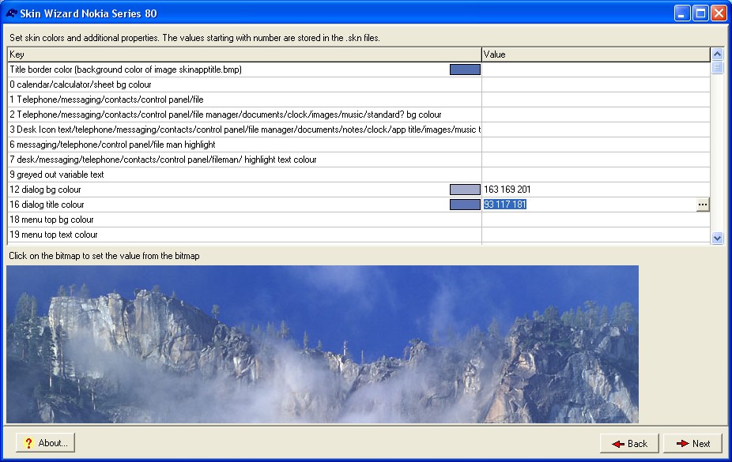732x462 pixels.
Task: Click the About... button
Action: [45, 443]
